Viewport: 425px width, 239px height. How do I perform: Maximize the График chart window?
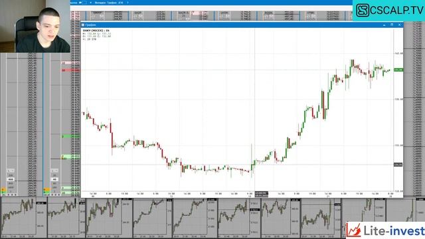[392, 25]
